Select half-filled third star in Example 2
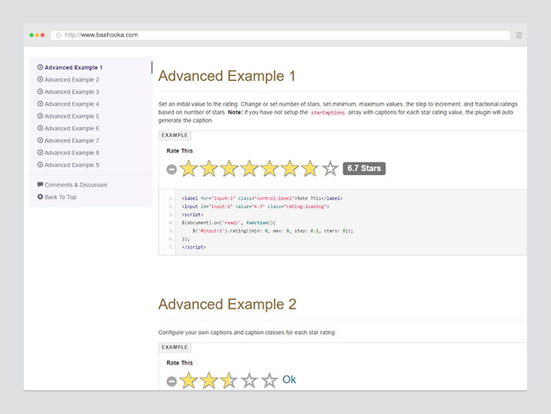Screen dimensions: 551x414 (229, 380)
